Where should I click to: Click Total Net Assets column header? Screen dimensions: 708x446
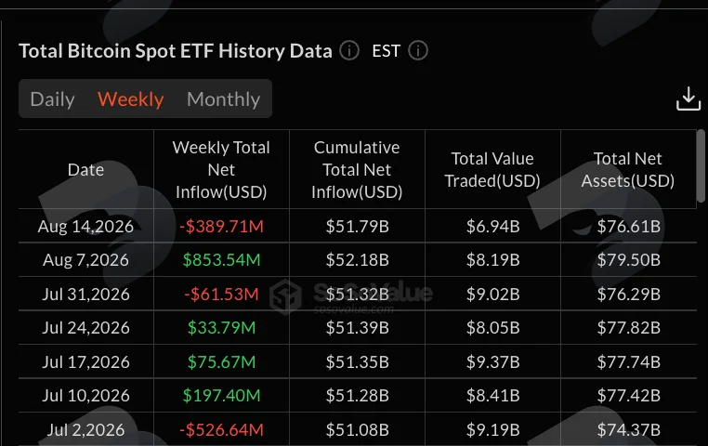pos(627,170)
